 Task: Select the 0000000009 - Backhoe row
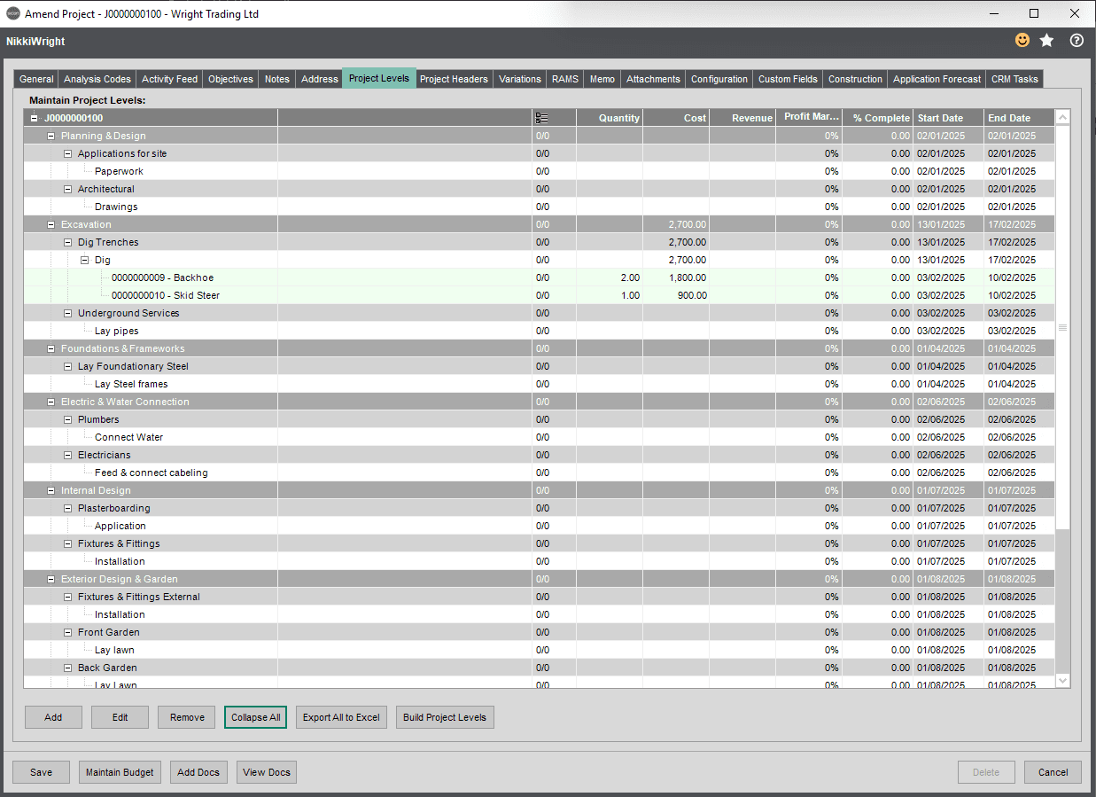pyautogui.click(x=539, y=277)
